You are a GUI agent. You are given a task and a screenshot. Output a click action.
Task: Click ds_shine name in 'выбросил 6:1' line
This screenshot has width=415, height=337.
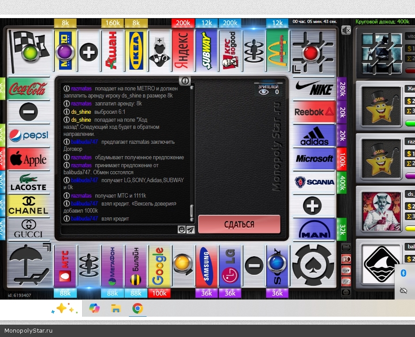[81, 112]
